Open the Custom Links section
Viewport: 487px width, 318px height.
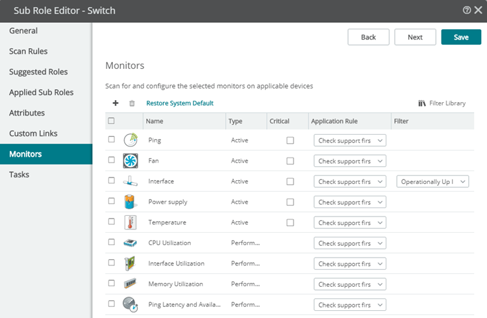(x=46, y=133)
